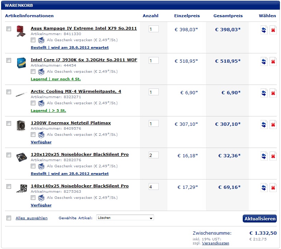
Task: Open the 'Gewählte Artikel' Löschen dropdown
Action: coord(125,218)
